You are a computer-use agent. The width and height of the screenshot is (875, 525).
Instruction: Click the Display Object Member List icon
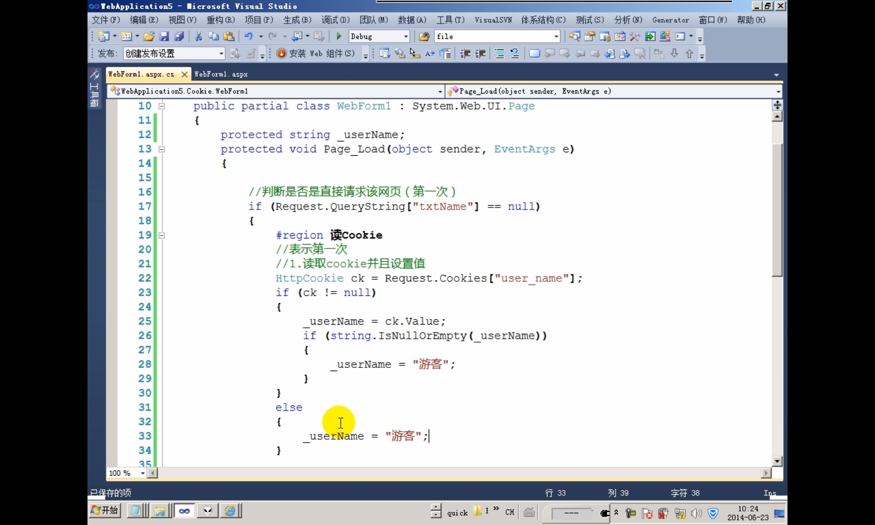385,53
